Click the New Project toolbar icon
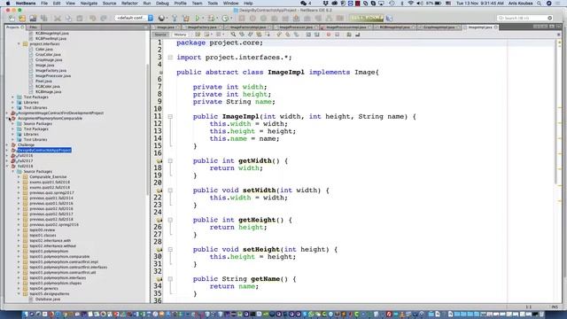The height and width of the screenshot is (319, 567). [22, 18]
